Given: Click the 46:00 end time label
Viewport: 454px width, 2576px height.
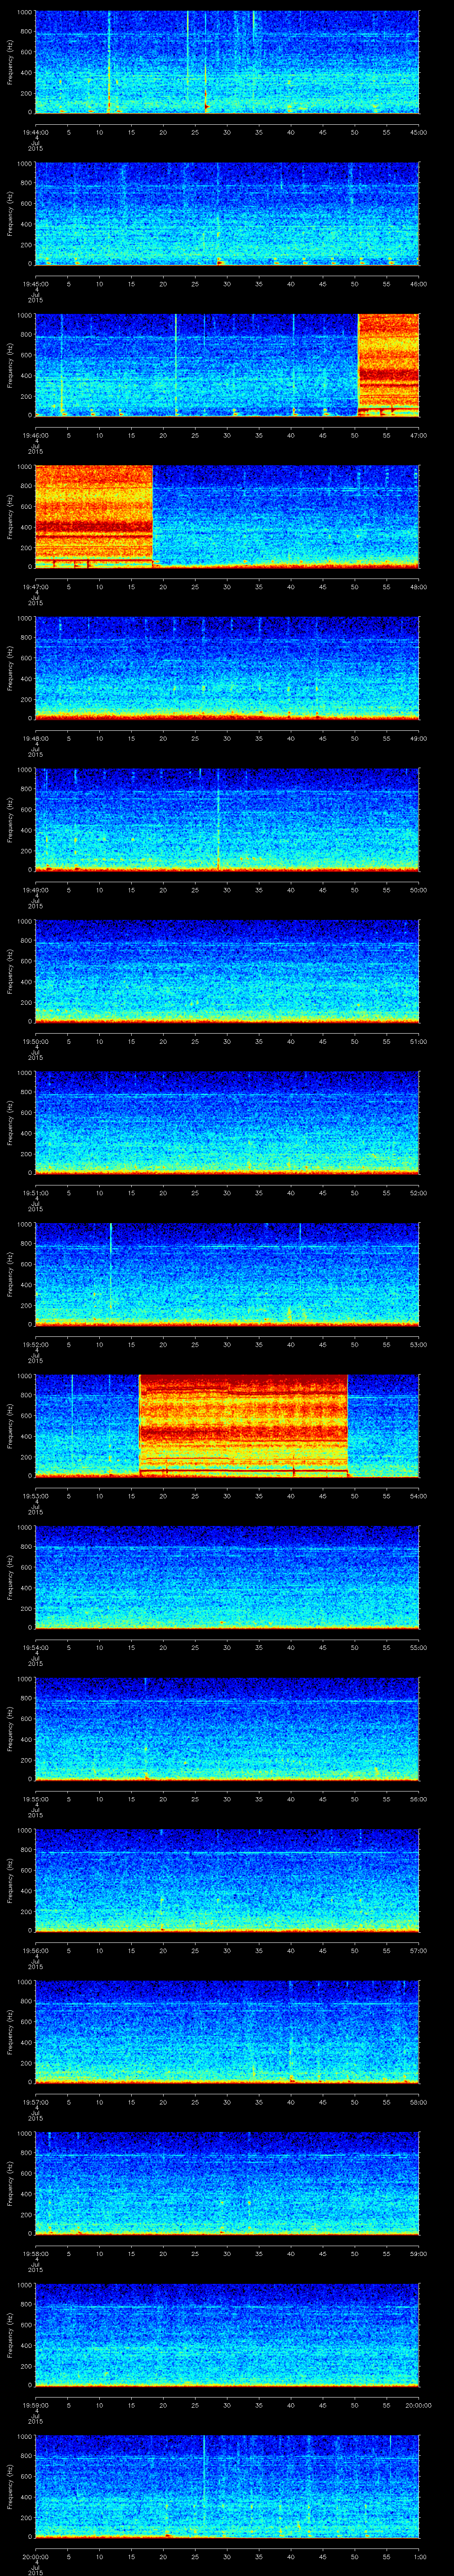Looking at the screenshot, I should point(419,284).
